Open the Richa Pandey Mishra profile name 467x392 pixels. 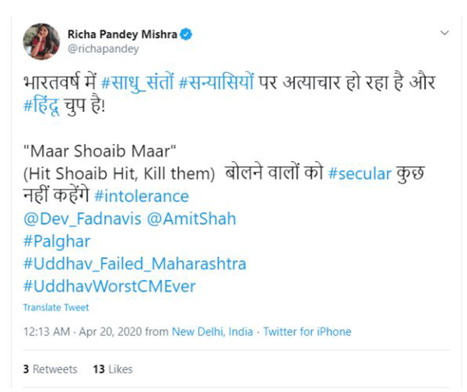click(x=123, y=34)
